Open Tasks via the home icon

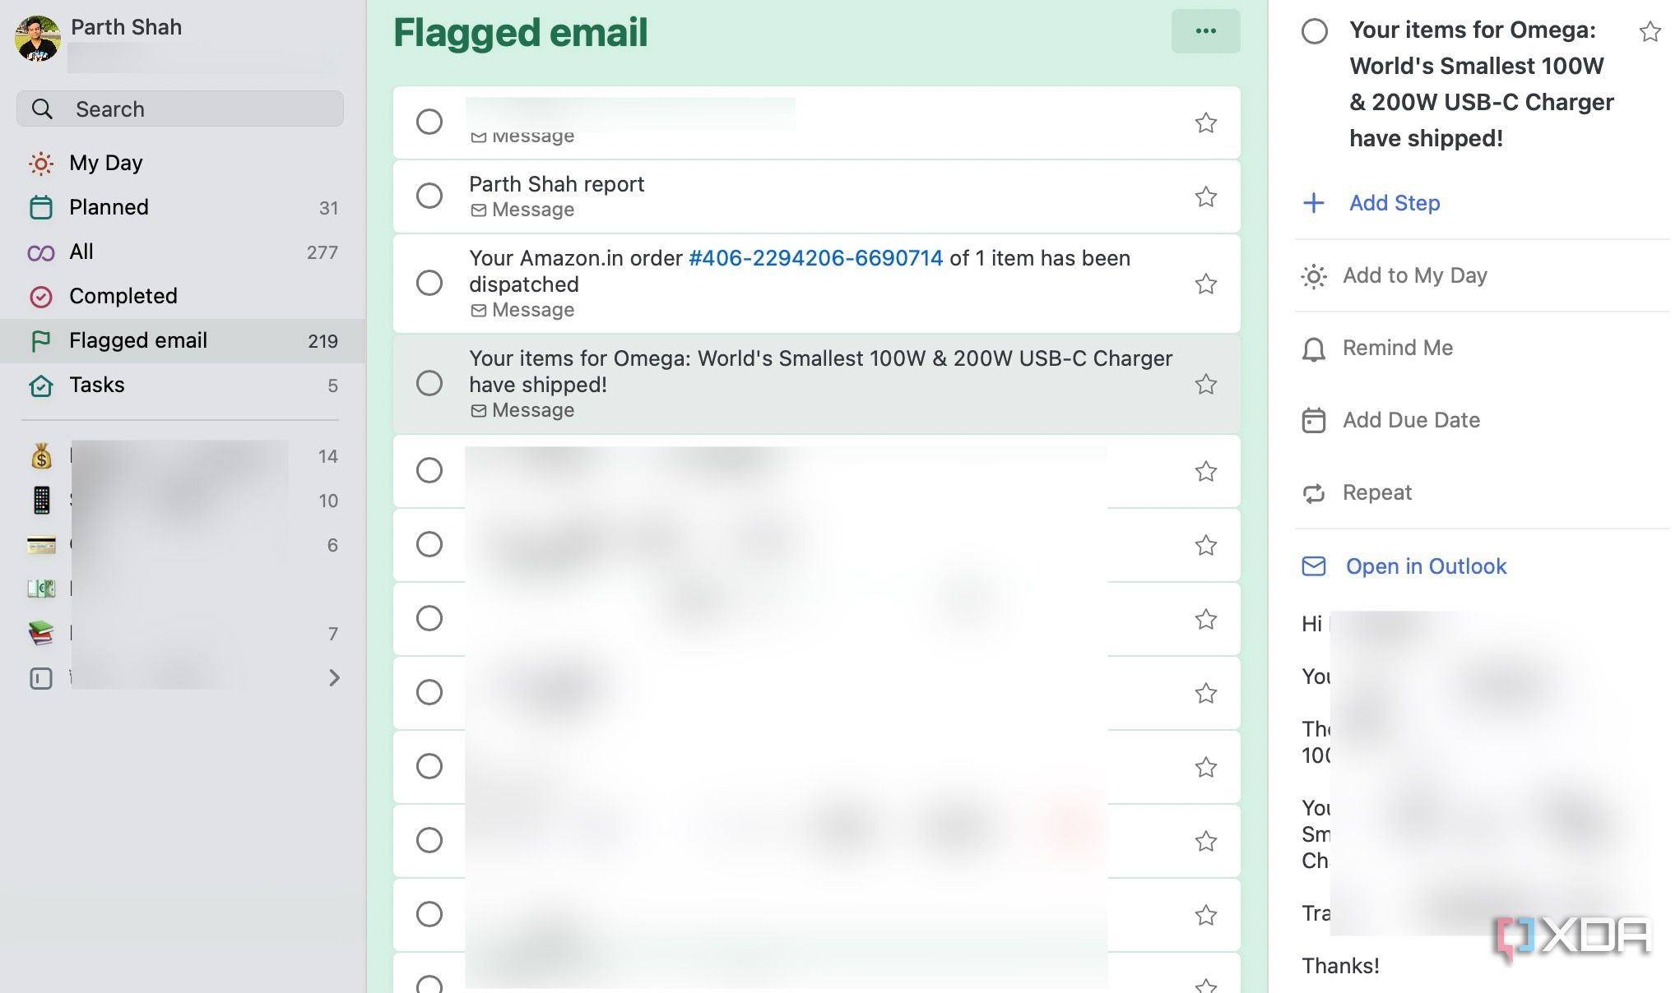pos(40,385)
